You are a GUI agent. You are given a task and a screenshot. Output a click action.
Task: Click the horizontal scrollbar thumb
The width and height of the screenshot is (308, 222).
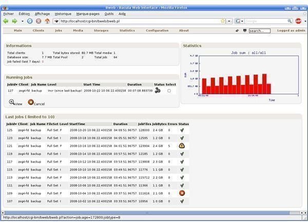tap(147, 213)
